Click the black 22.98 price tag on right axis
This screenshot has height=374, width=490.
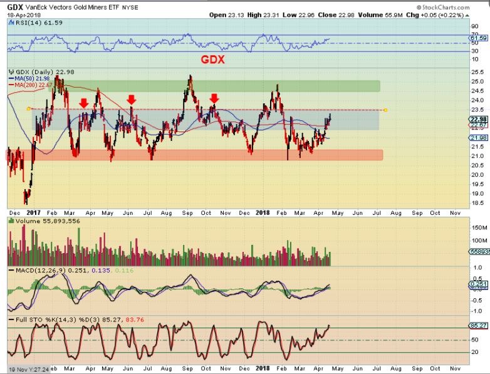click(x=479, y=120)
